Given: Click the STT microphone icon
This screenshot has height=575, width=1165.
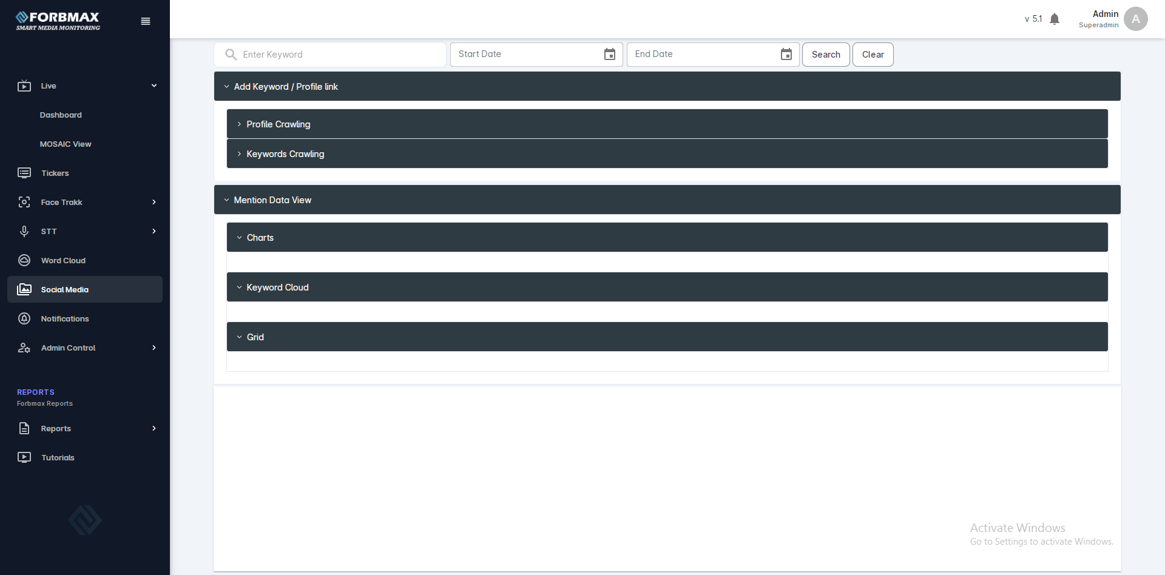Looking at the screenshot, I should [24, 232].
